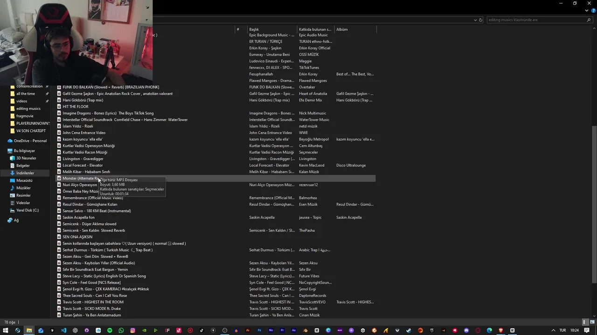The image size is (597, 335).
Task: Open the Windows Start menu
Action: [5, 330]
